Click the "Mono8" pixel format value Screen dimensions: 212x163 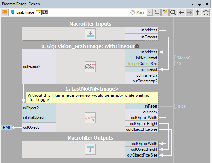point(184,58)
